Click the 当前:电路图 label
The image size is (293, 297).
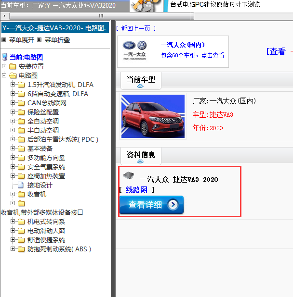click(26, 57)
